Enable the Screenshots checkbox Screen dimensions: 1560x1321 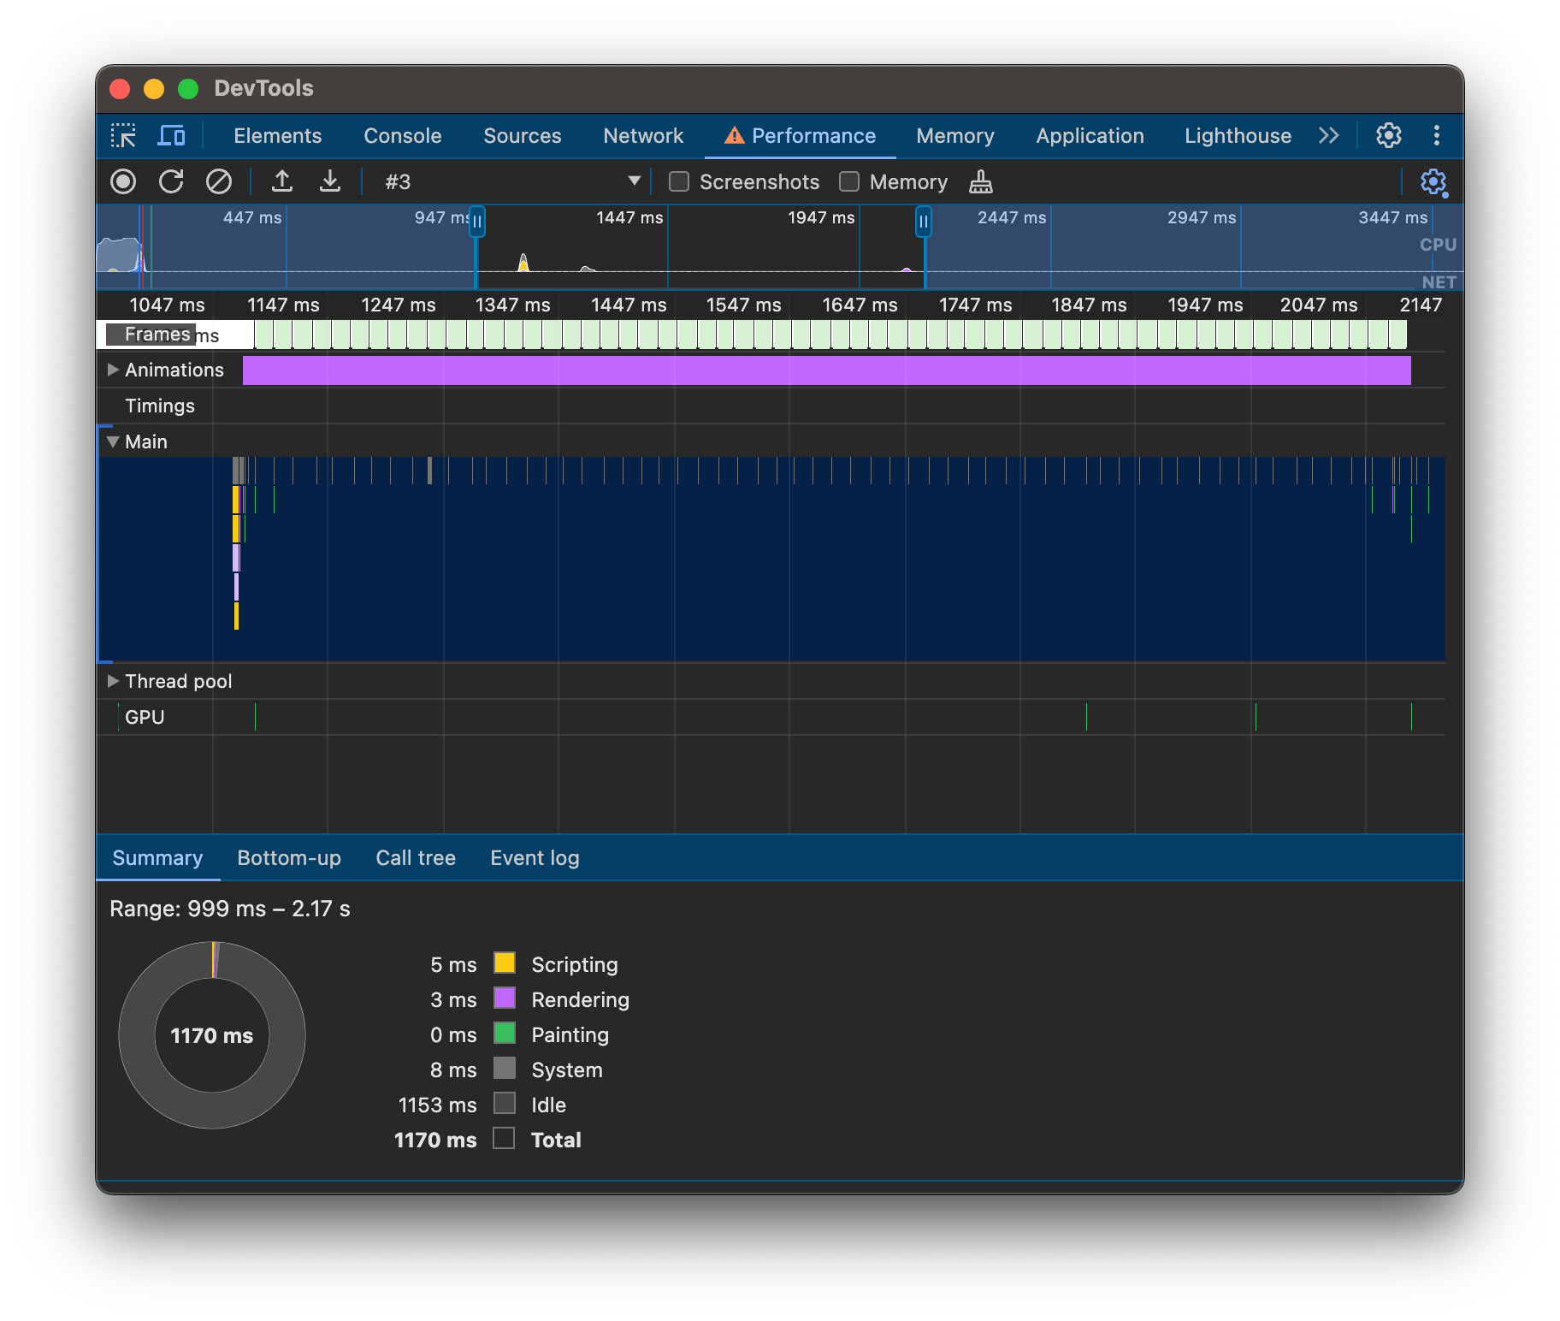[679, 181]
